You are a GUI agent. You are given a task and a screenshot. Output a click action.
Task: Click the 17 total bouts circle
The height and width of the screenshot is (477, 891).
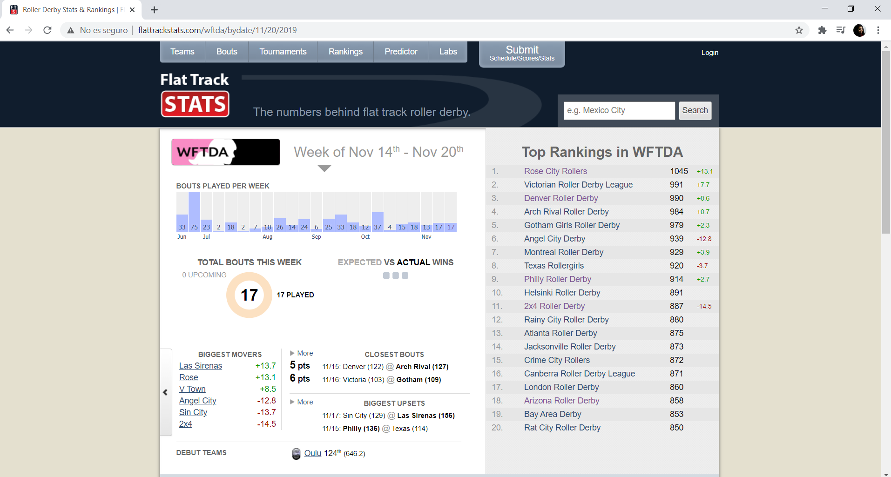click(249, 295)
